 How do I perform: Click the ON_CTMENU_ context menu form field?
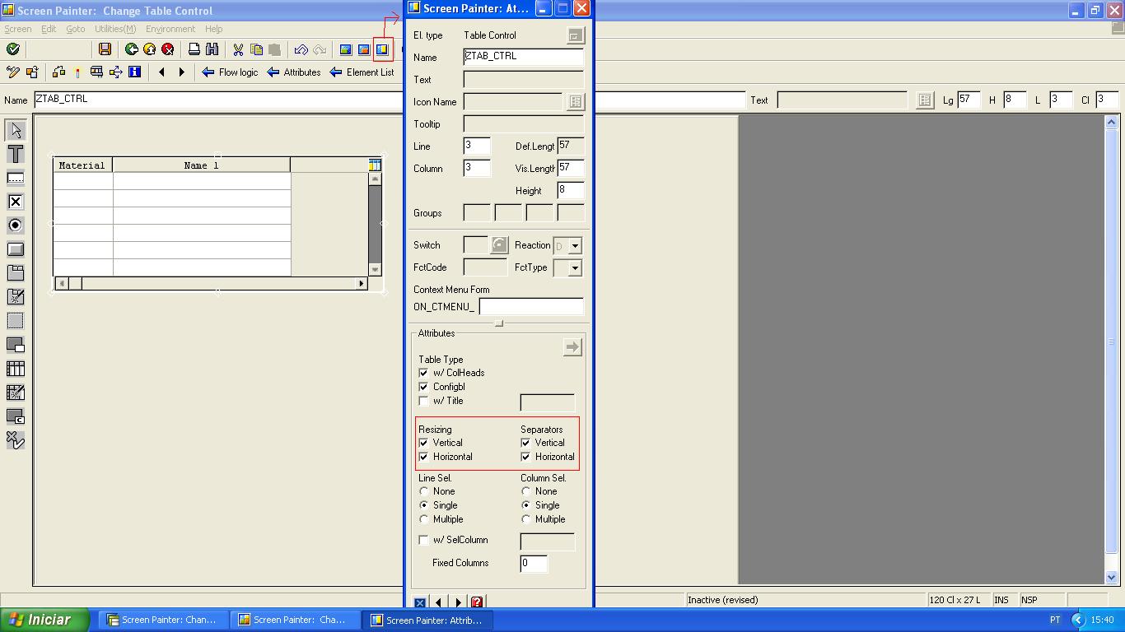[x=531, y=306]
